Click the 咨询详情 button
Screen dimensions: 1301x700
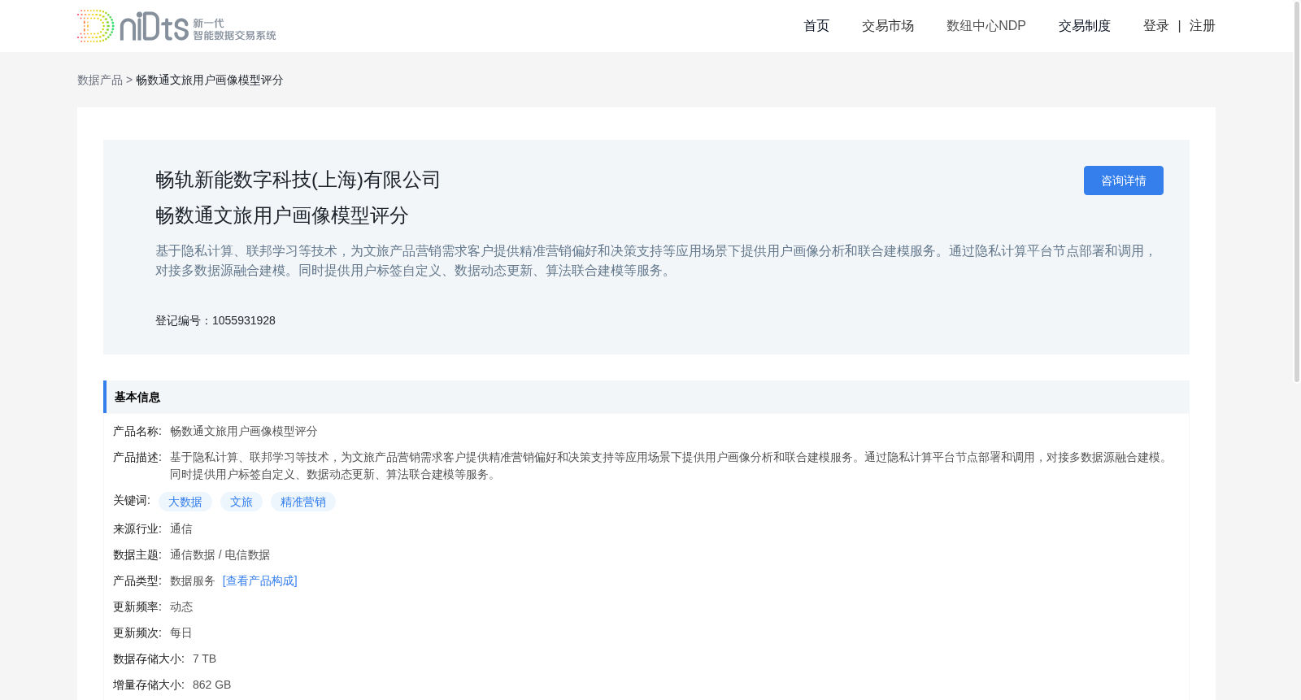1124,180
